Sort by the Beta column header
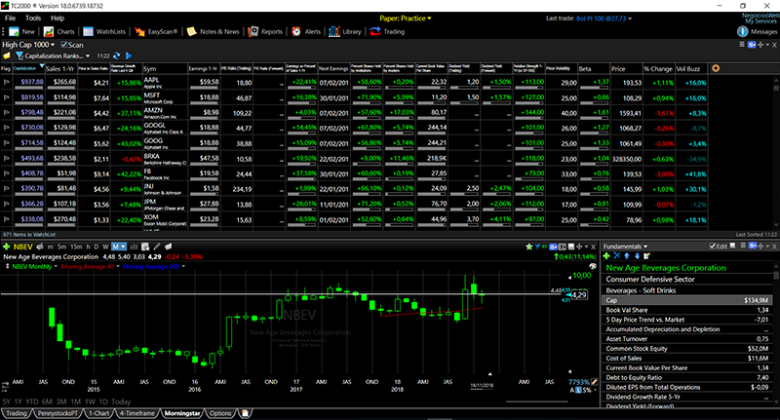The image size is (780, 420). pyautogui.click(x=594, y=69)
